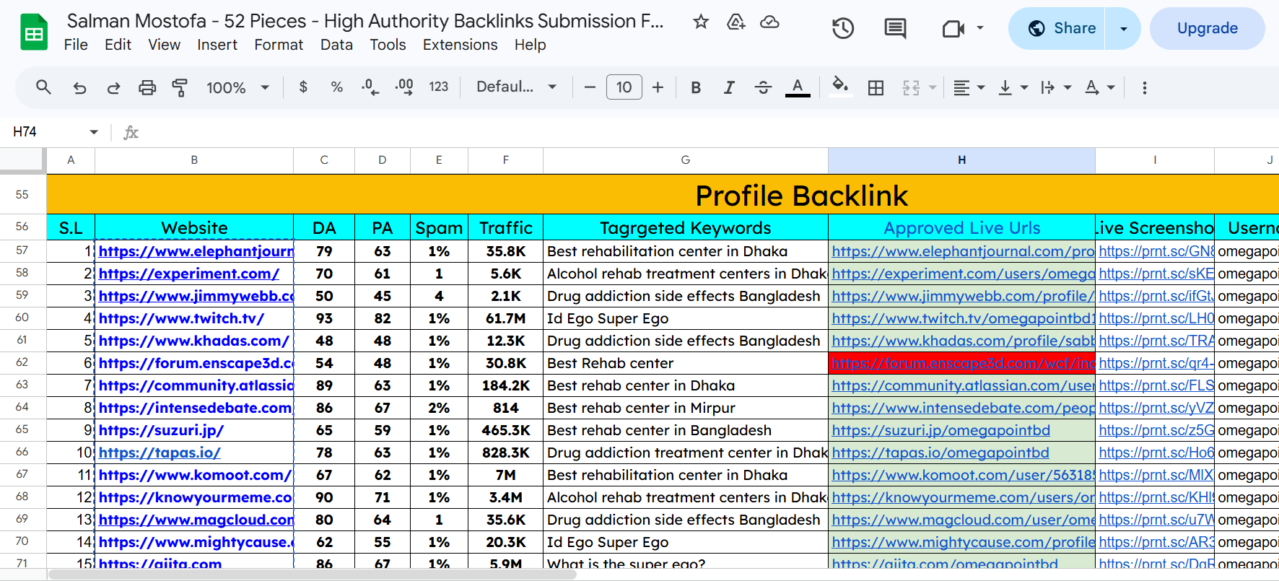This screenshot has width=1279, height=581.
Task: Open the toolbar three-dot more menu
Action: [x=1144, y=87]
